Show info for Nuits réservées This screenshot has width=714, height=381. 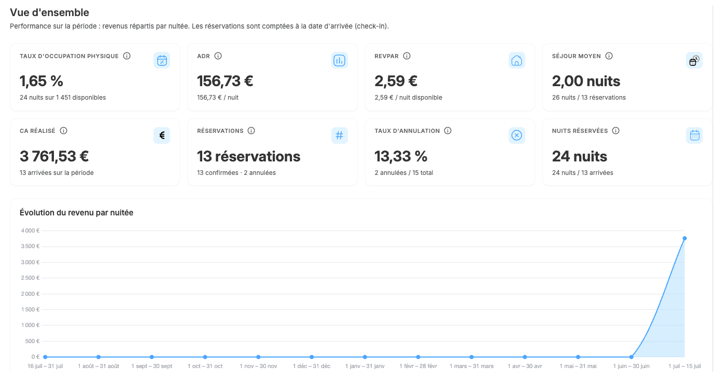(616, 131)
